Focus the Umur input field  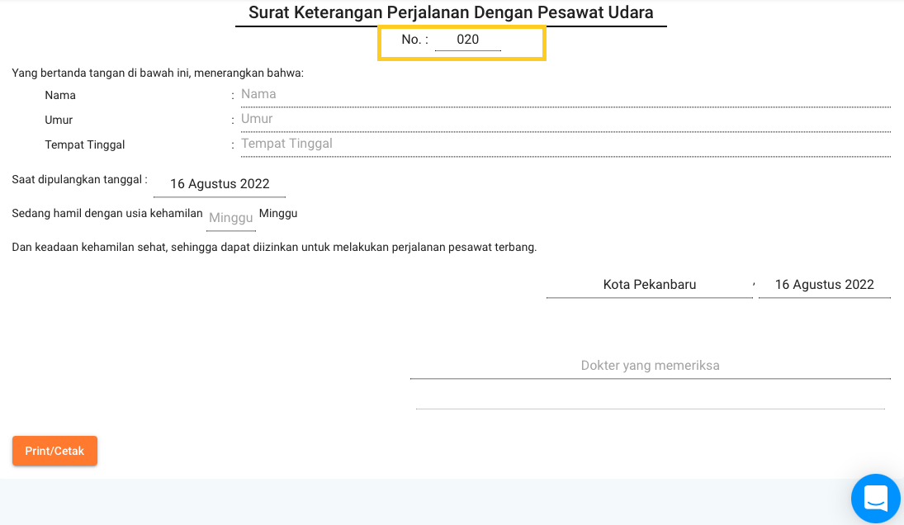(566, 120)
